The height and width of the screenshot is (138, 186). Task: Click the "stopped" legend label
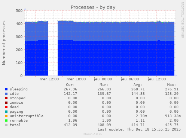18,98
